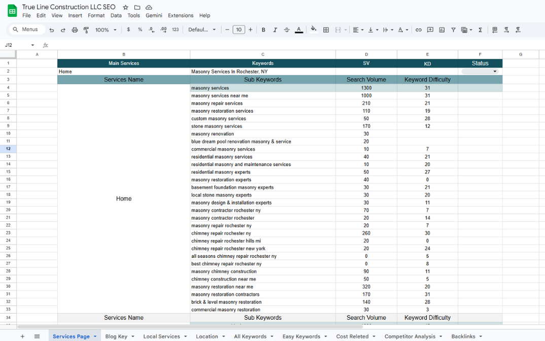
Task: Open the Extensions menu
Action: 180,16
